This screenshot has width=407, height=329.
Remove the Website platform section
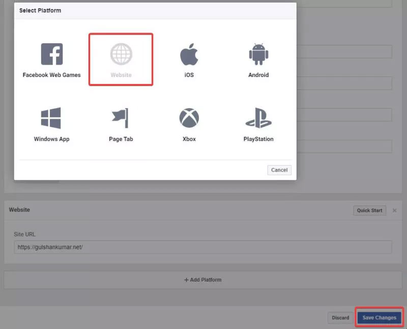point(394,210)
